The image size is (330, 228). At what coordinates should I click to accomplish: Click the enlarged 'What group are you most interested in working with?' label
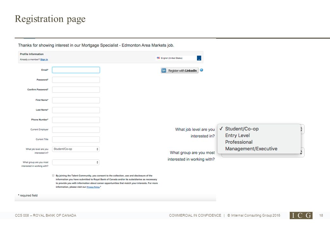pyautogui.click(x=191, y=156)
